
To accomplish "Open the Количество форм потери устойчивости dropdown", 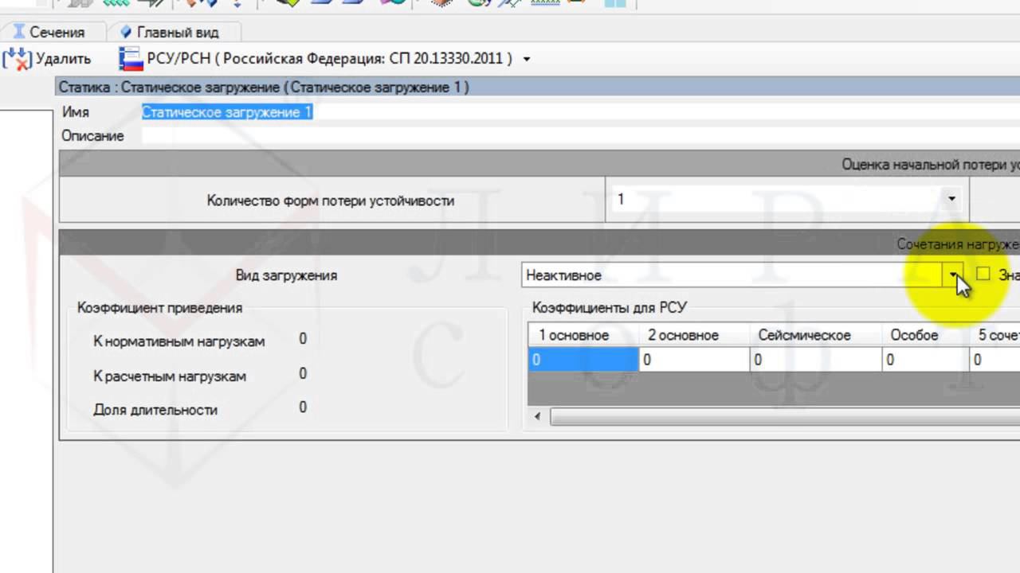I will (x=951, y=199).
